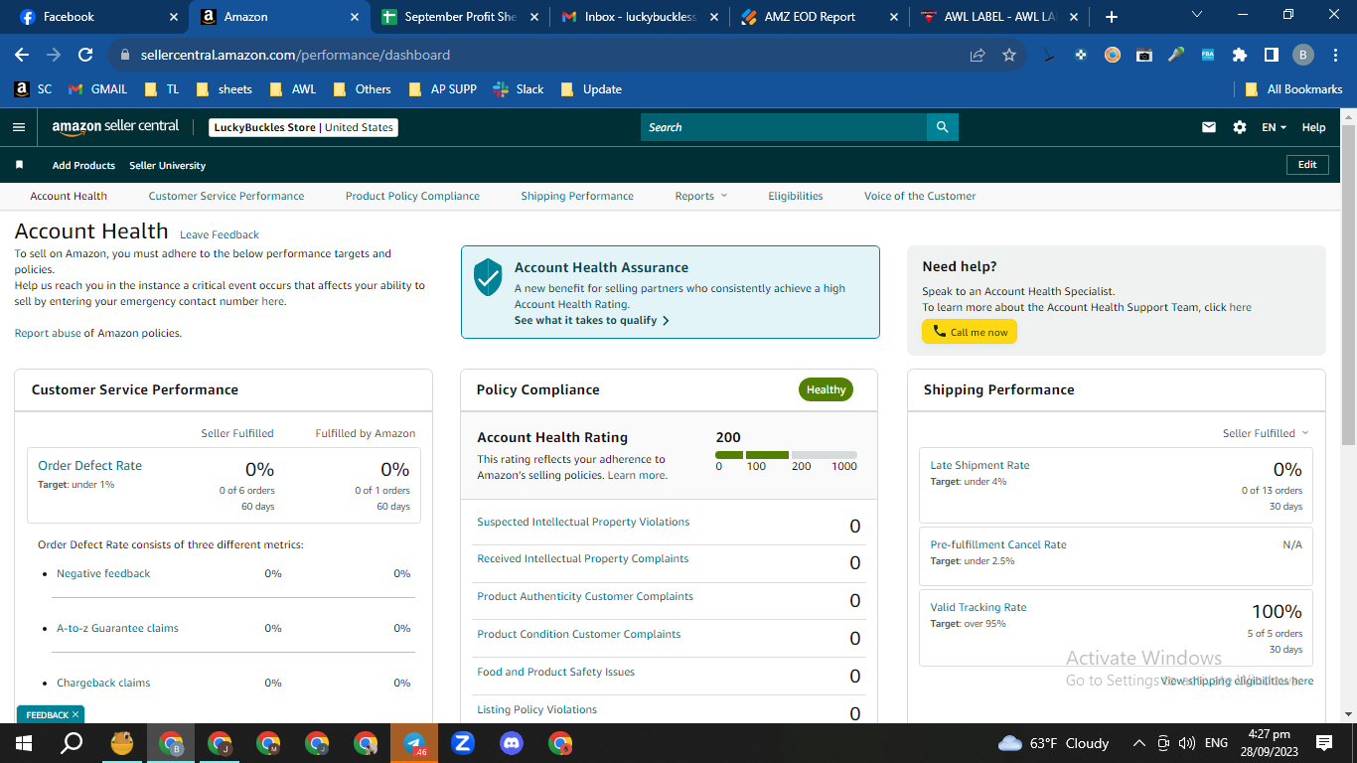The width and height of the screenshot is (1357, 763).
Task: Click the bookmark flag icon beside Add Products
Action: pyautogui.click(x=19, y=165)
